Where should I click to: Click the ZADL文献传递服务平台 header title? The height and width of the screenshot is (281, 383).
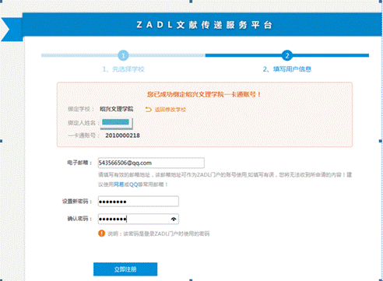pyautogui.click(x=204, y=25)
